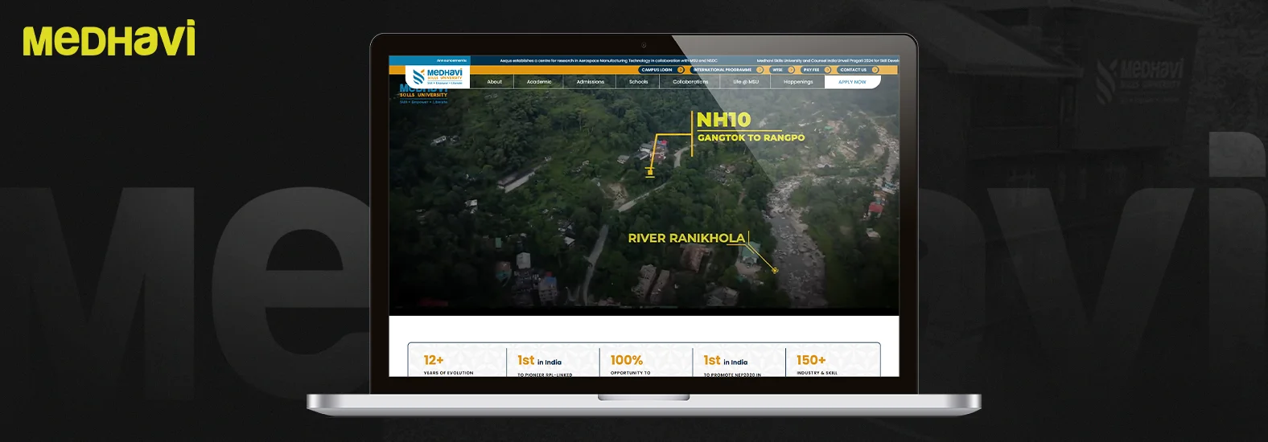Expand the Academic navigation menu
Viewport: 1268px width, 442px height.
[x=539, y=82]
